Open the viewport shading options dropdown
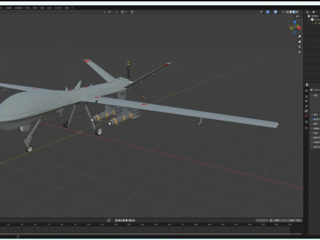The height and width of the screenshot is (240, 320). pos(301,12)
